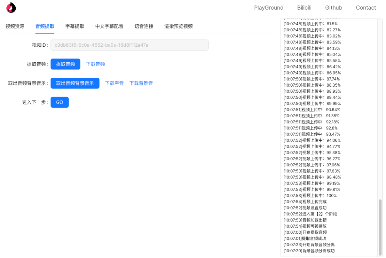
Task: Click the 视频ID input field
Action: (129, 45)
